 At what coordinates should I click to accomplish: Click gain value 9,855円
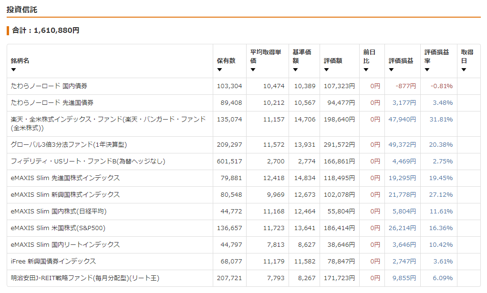pos(404,278)
